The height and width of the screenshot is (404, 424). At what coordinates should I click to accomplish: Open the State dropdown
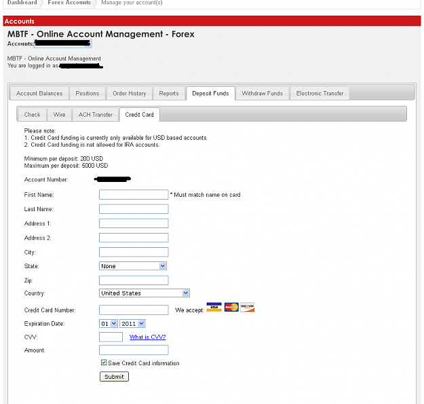click(x=133, y=266)
